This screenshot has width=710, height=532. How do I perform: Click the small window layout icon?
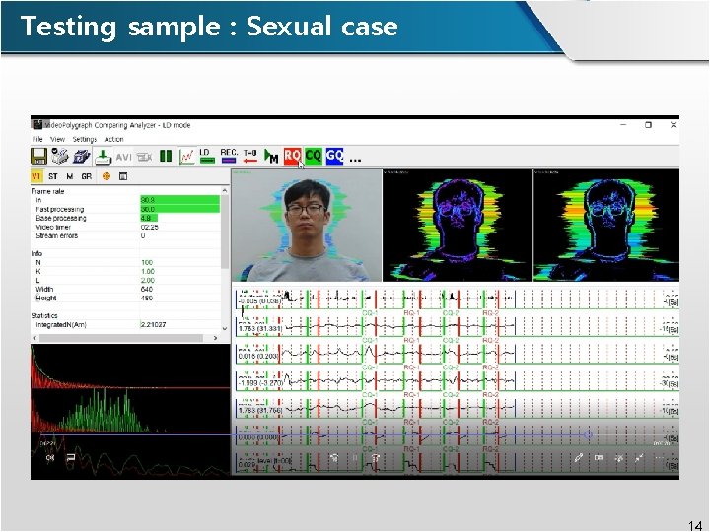pyautogui.click(x=122, y=176)
